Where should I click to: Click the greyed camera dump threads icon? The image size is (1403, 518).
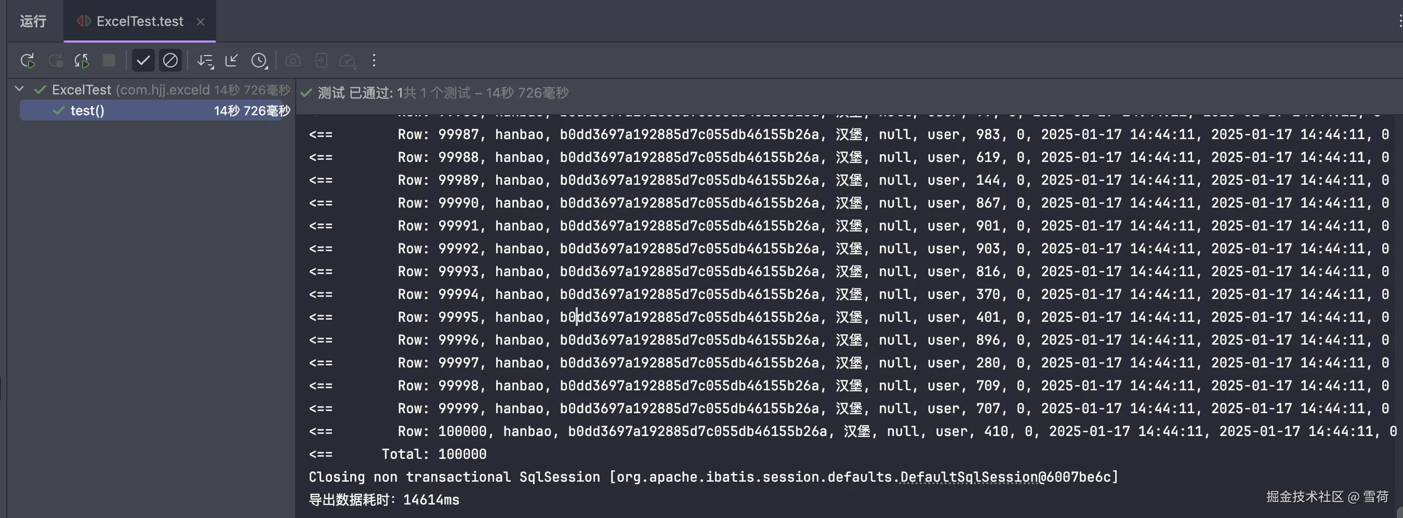coord(293,60)
